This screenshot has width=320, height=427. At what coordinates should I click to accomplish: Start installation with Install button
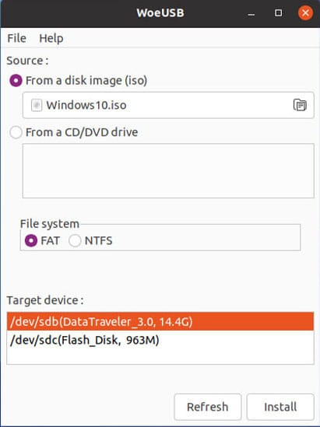click(280, 407)
